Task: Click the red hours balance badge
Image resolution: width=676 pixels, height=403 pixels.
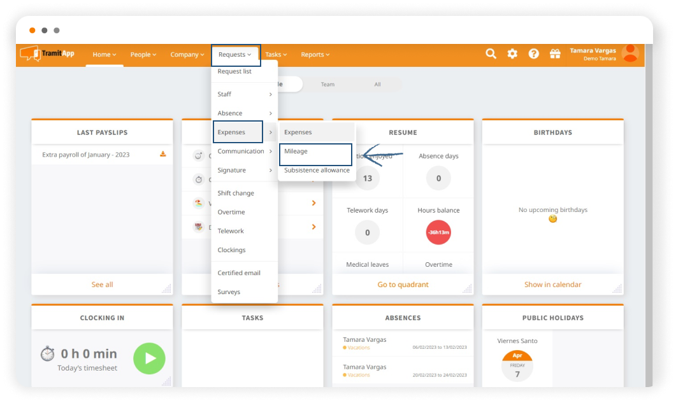Action: [x=438, y=232]
